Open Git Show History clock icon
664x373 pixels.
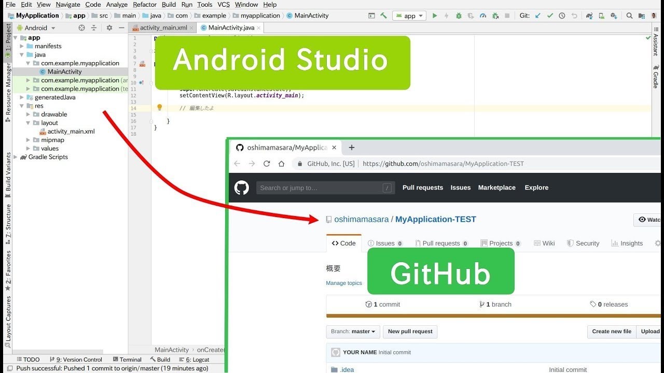(x=562, y=16)
